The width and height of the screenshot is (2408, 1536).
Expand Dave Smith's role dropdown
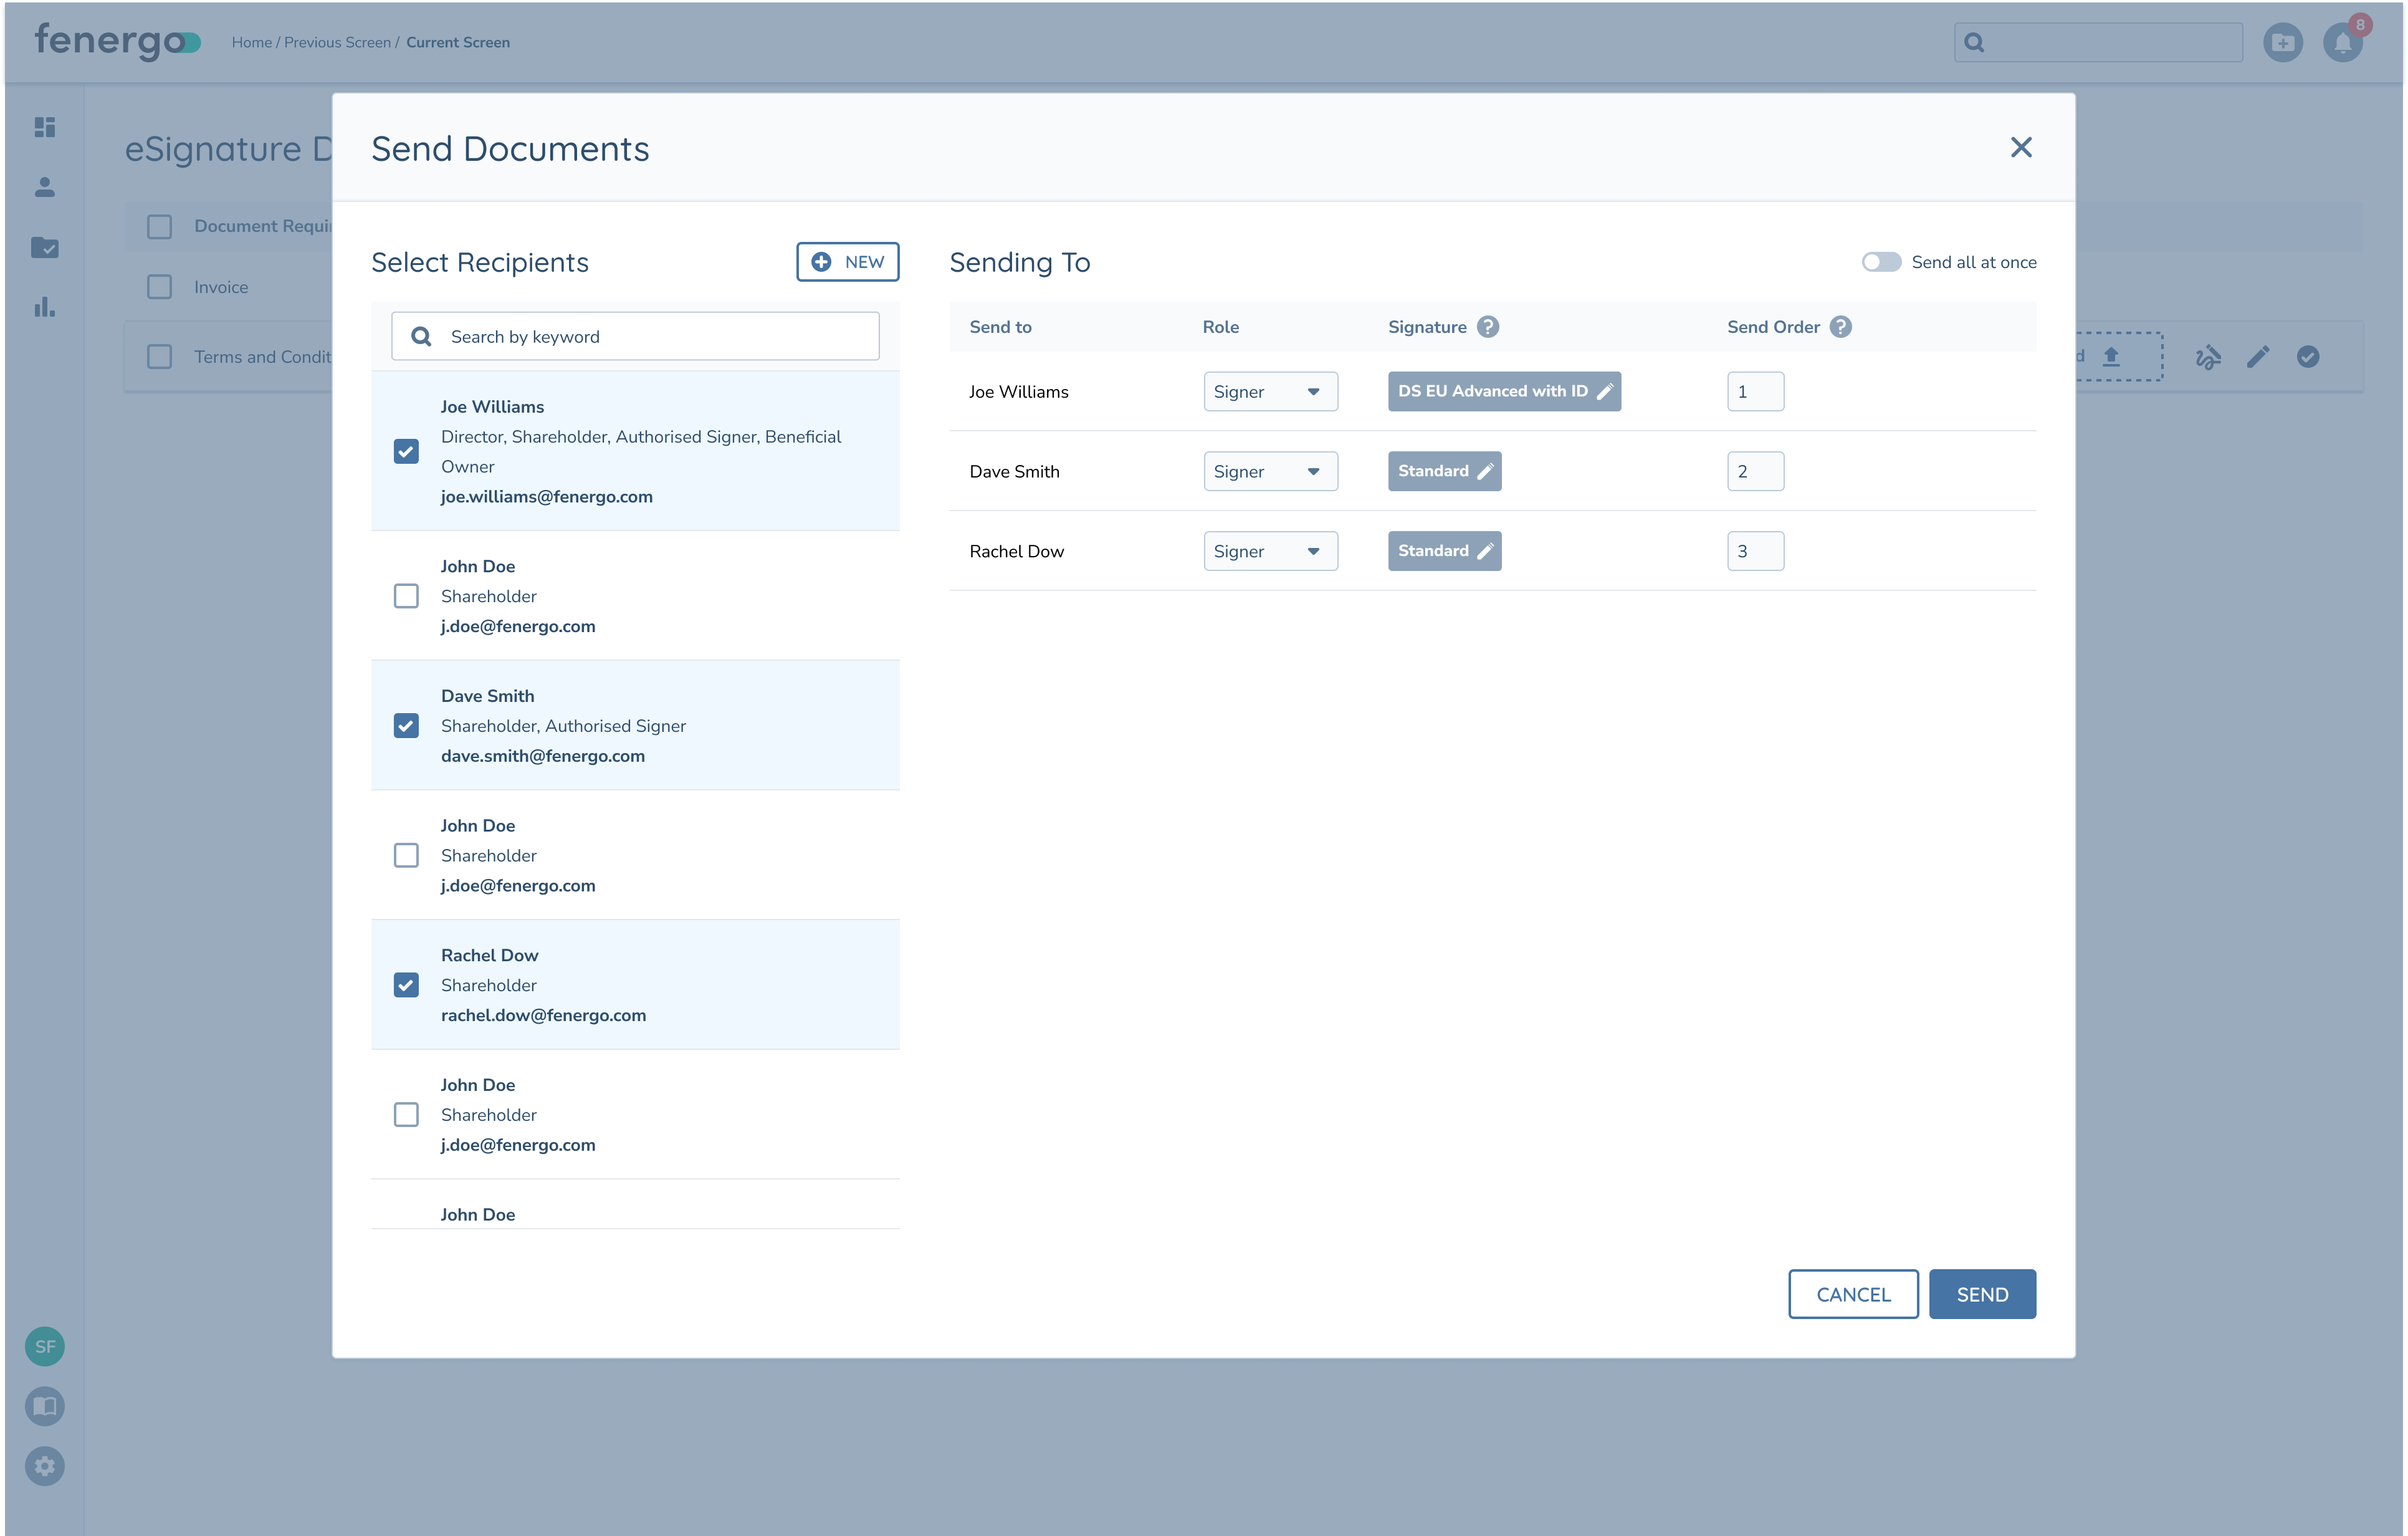coord(1270,471)
